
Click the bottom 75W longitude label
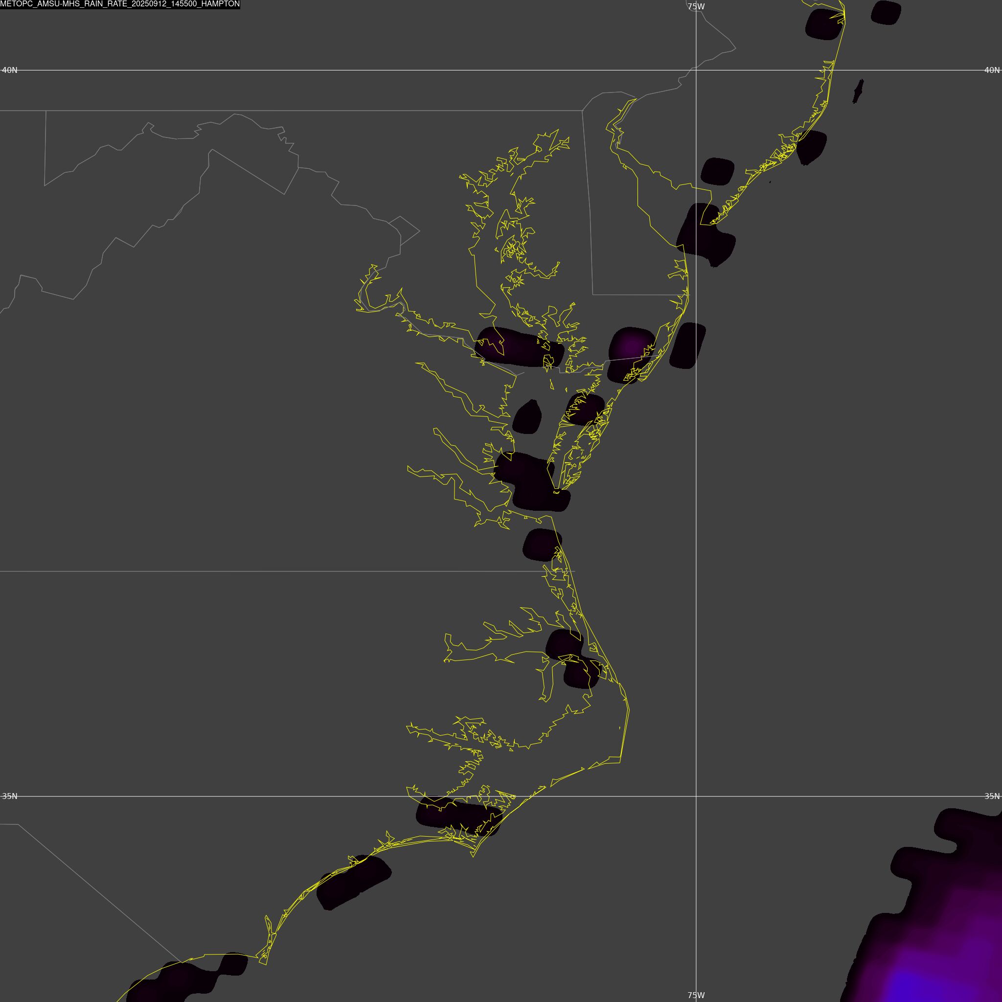(696, 995)
